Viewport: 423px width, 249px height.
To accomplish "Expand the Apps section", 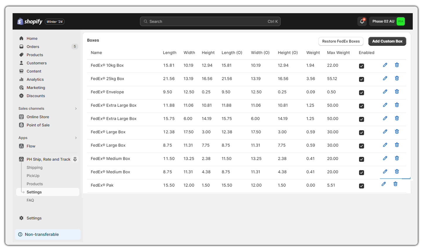I will [76, 138].
